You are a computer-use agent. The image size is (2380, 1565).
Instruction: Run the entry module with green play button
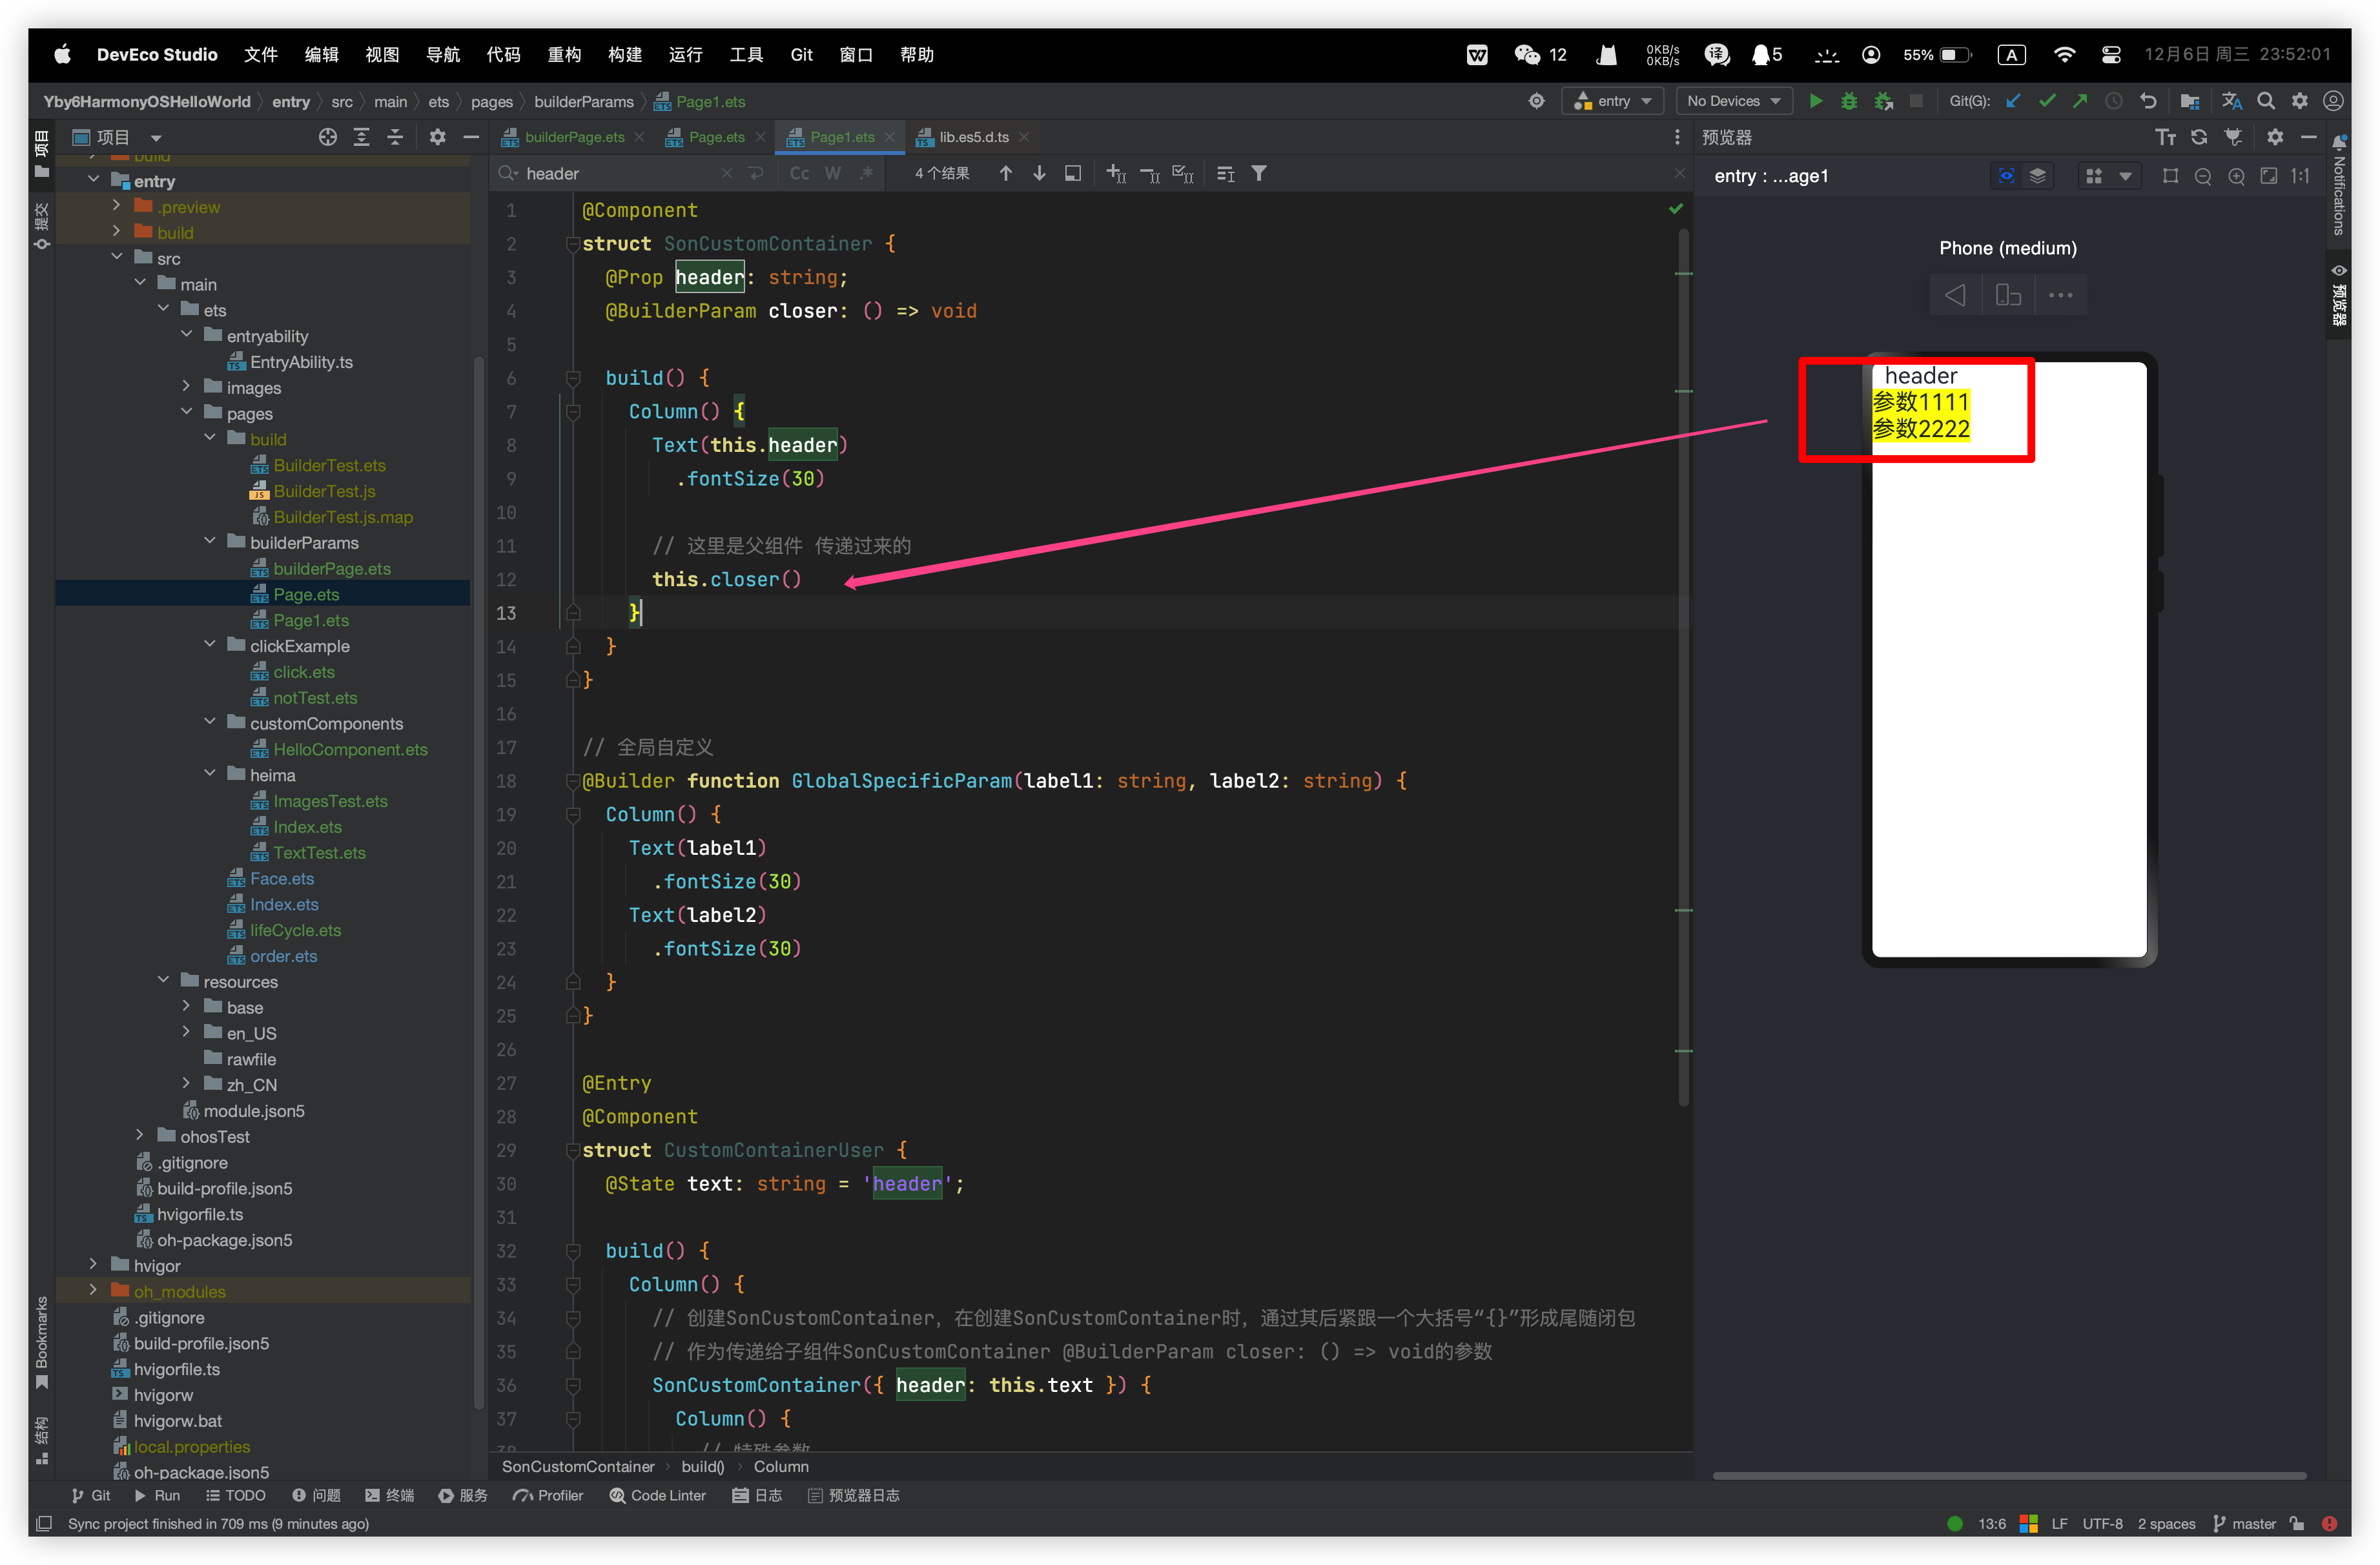coord(1816,101)
